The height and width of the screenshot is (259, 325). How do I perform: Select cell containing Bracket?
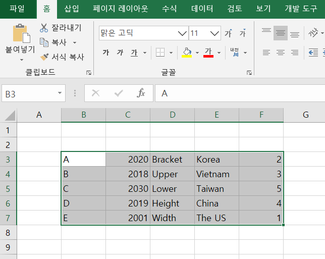point(172,160)
